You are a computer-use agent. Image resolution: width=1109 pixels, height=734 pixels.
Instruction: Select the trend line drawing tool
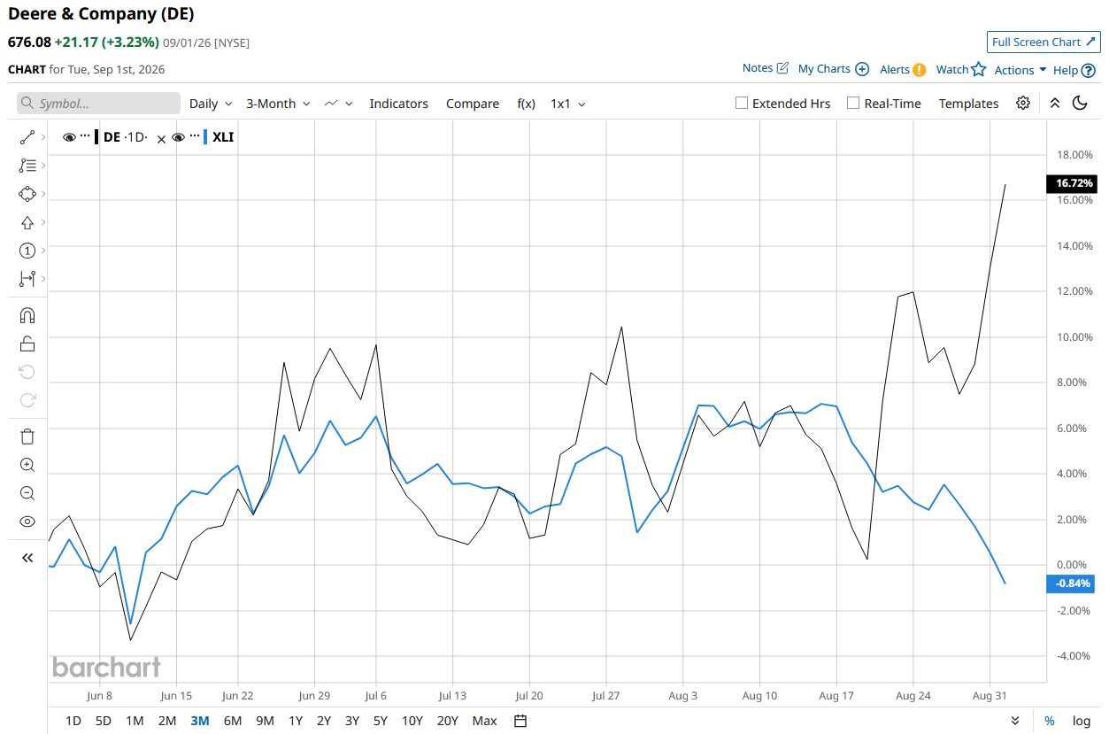click(27, 137)
